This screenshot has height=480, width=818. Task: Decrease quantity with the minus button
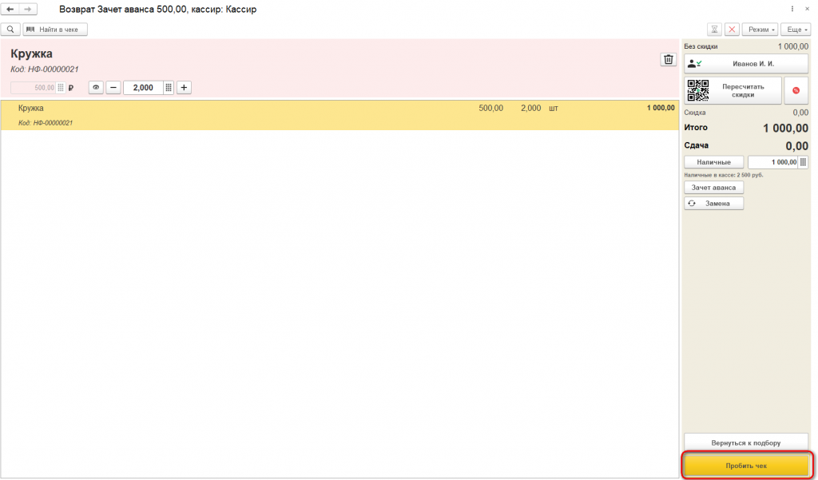tap(113, 88)
